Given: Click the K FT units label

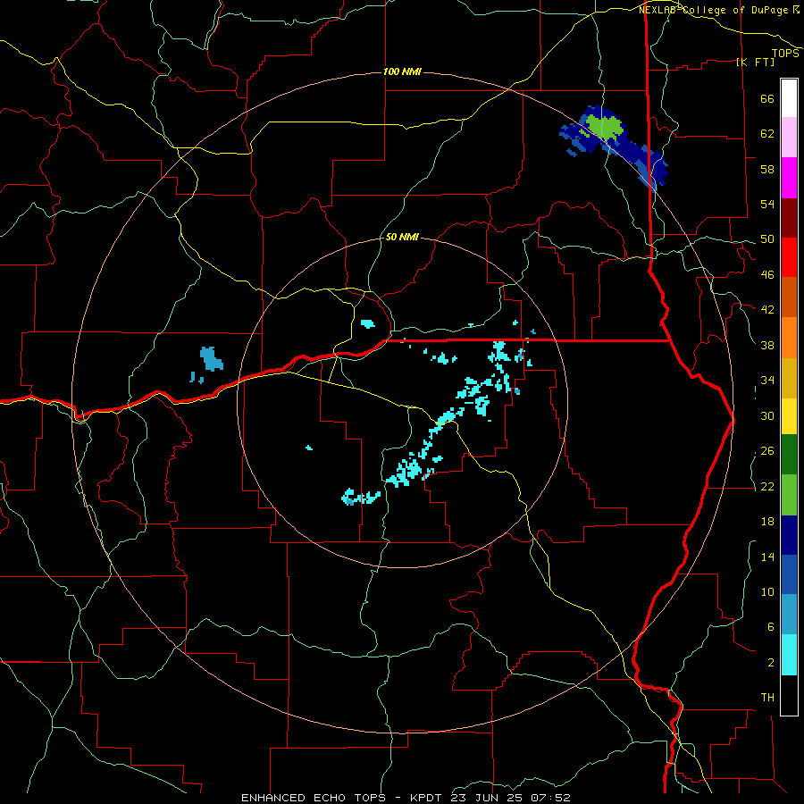Looking at the screenshot, I should click(755, 62).
